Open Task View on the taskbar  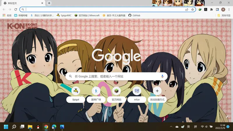coord(22,127)
